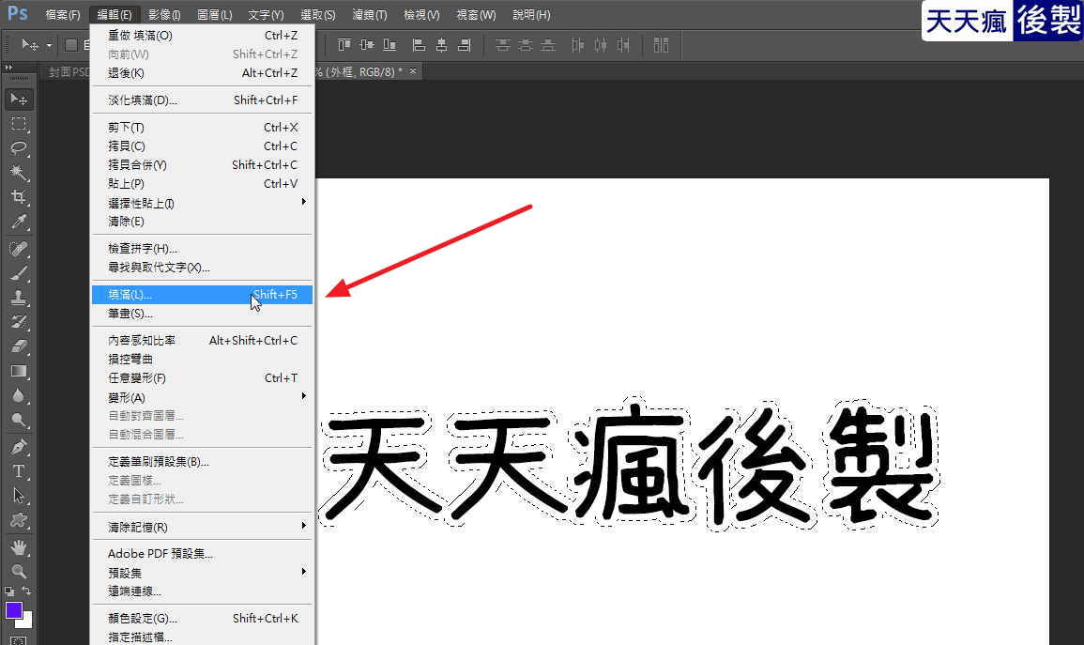Select the History Brush tool
Image resolution: width=1084 pixels, height=645 pixels.
tap(19, 321)
